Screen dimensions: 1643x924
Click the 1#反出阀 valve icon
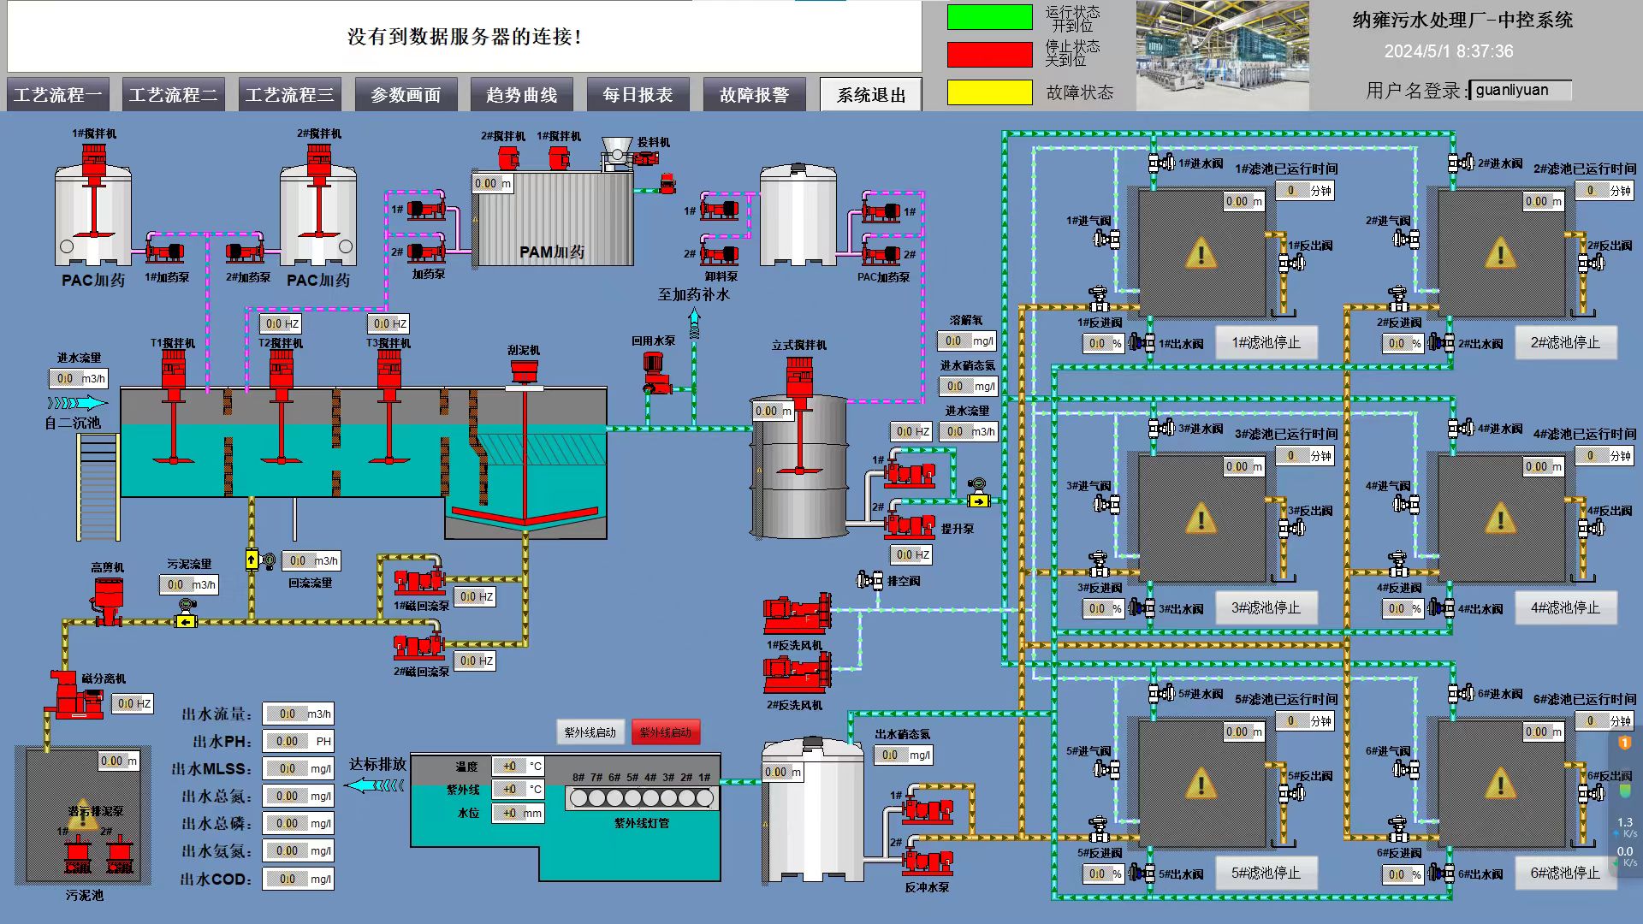1291,263
